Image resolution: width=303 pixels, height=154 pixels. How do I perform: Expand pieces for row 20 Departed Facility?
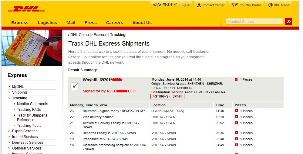tap(236, 133)
